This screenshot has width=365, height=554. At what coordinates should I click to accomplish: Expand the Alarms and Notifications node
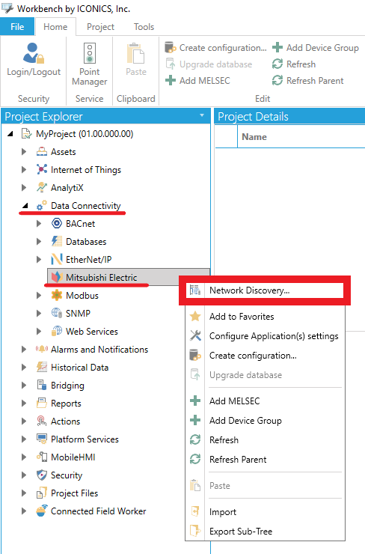point(24,349)
